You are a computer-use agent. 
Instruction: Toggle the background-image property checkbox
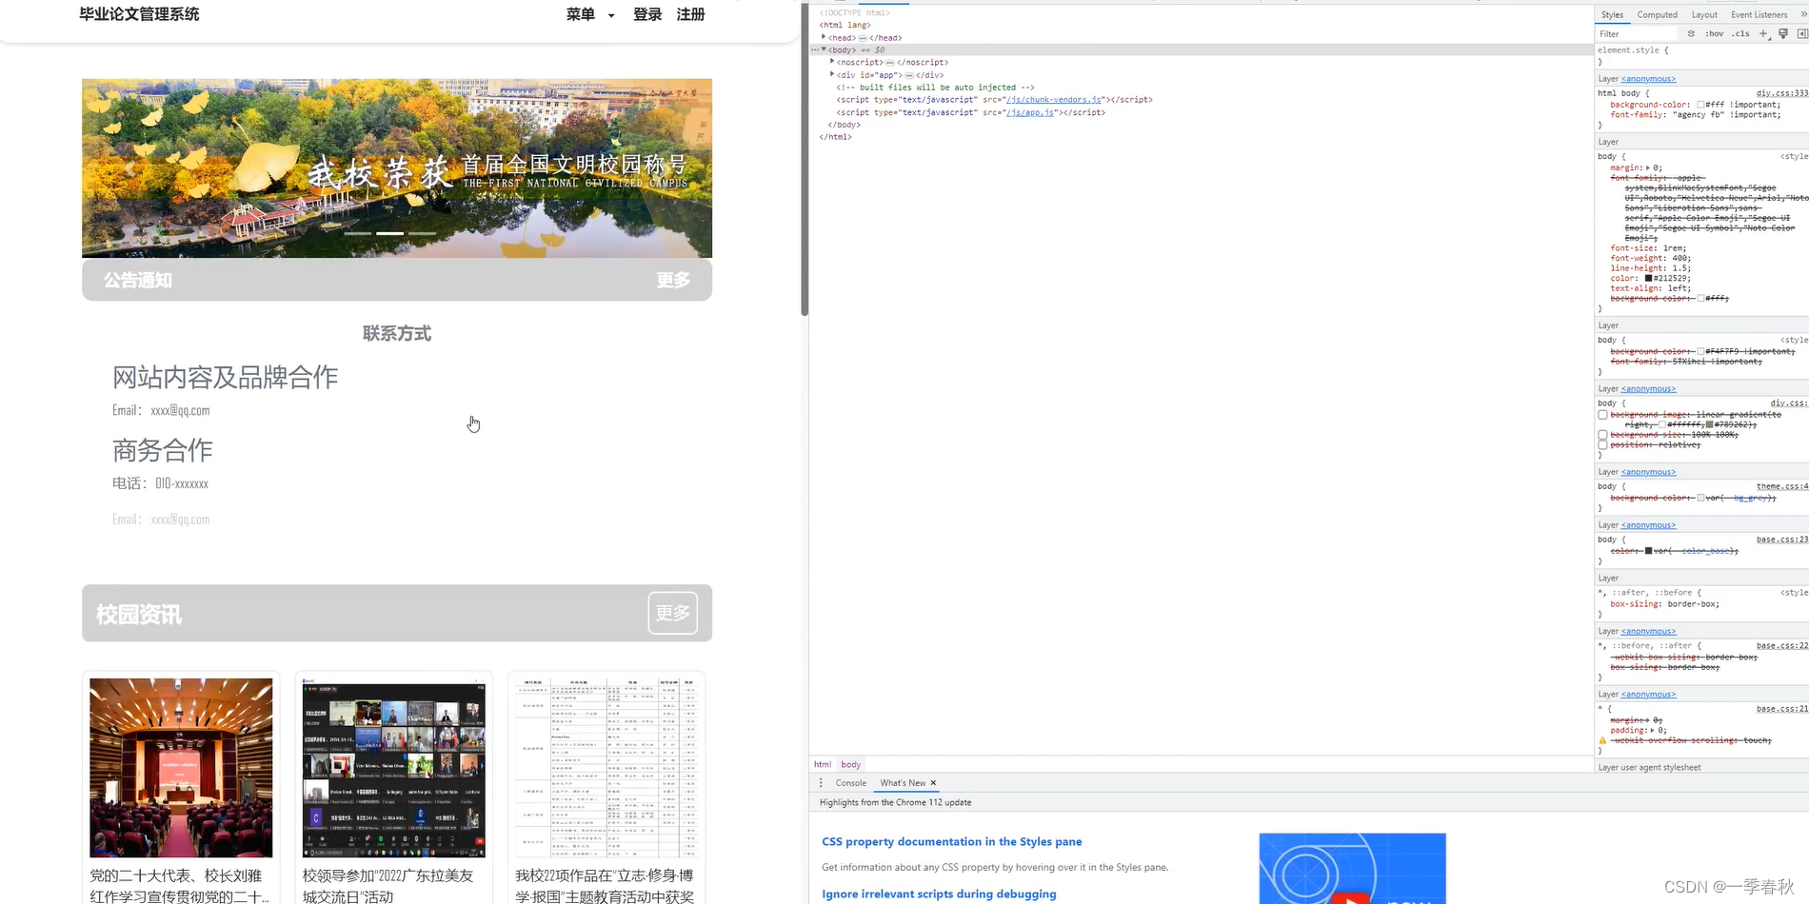pyautogui.click(x=1603, y=415)
